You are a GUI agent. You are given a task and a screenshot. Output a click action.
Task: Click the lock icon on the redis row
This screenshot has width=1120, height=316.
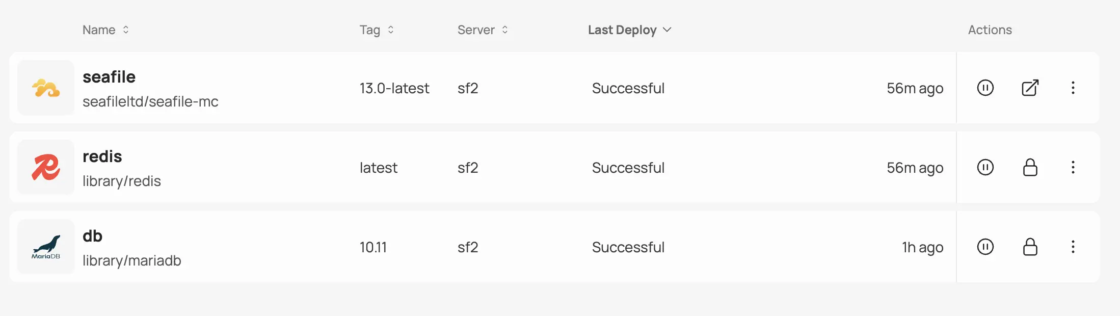tap(1029, 167)
